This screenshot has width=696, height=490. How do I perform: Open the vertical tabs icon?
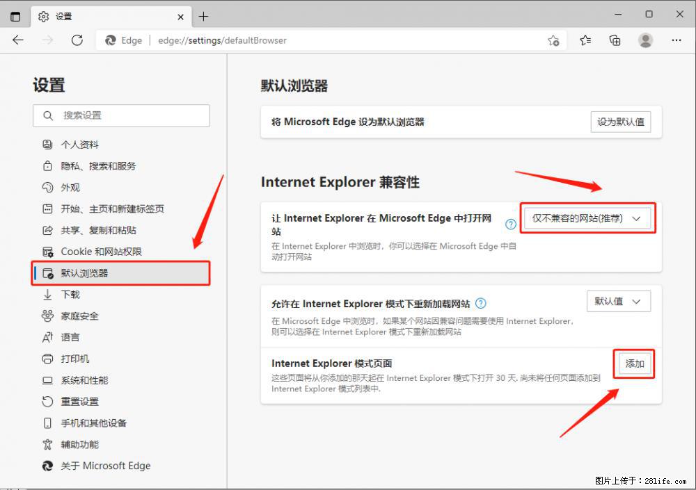(x=15, y=15)
